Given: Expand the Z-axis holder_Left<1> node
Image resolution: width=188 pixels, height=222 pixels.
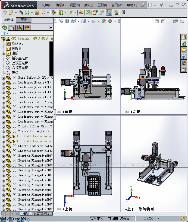Looking at the screenshot, I should click(x=3, y=132).
